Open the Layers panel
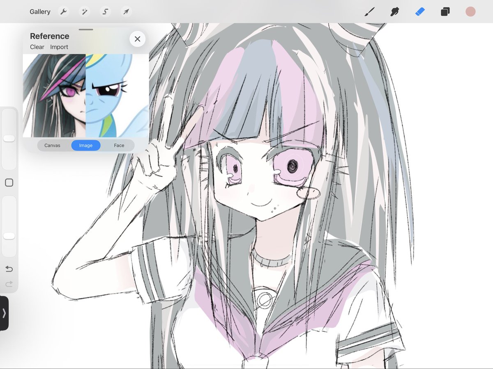The width and height of the screenshot is (493, 369). coord(445,11)
